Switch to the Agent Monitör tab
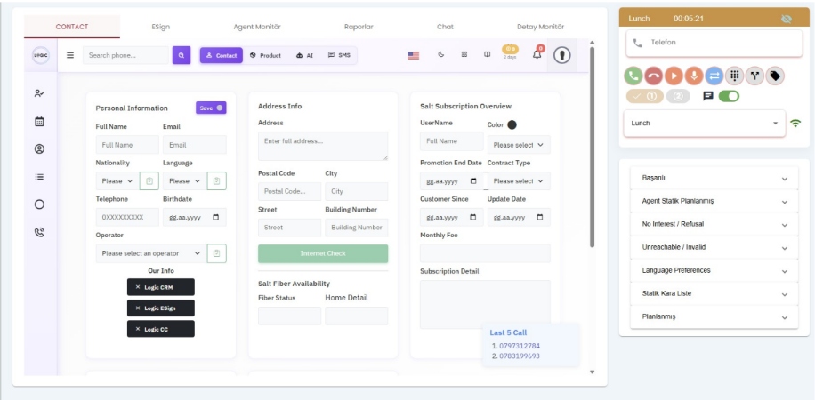The image size is (815, 400). (256, 27)
